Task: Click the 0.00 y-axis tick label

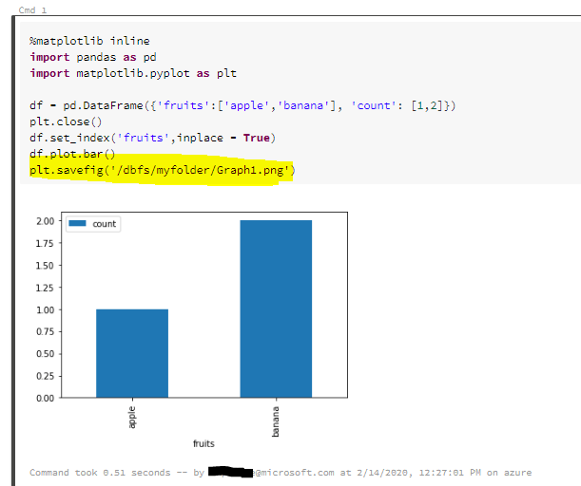Action: pyautogui.click(x=46, y=398)
